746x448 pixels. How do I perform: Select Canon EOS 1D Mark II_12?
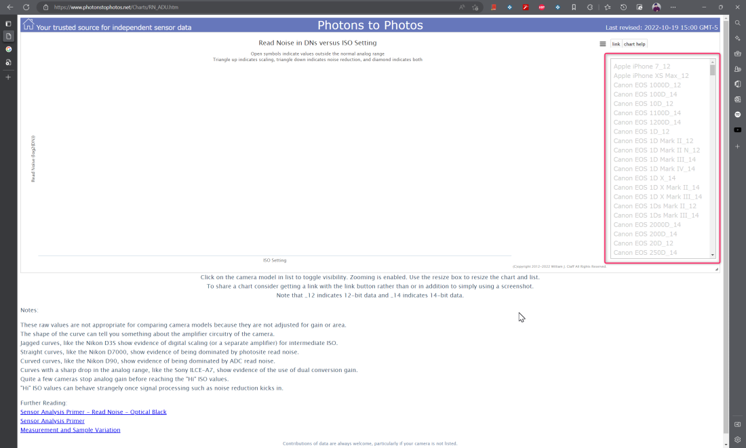[653, 141]
